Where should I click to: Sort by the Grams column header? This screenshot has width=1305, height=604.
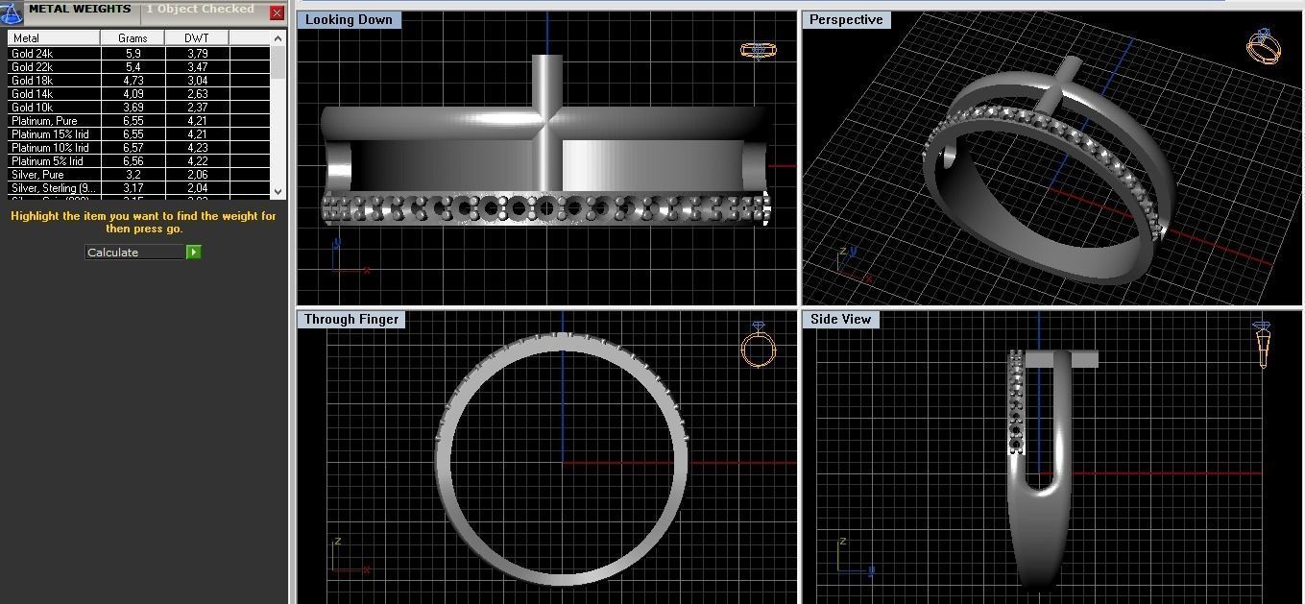point(133,37)
